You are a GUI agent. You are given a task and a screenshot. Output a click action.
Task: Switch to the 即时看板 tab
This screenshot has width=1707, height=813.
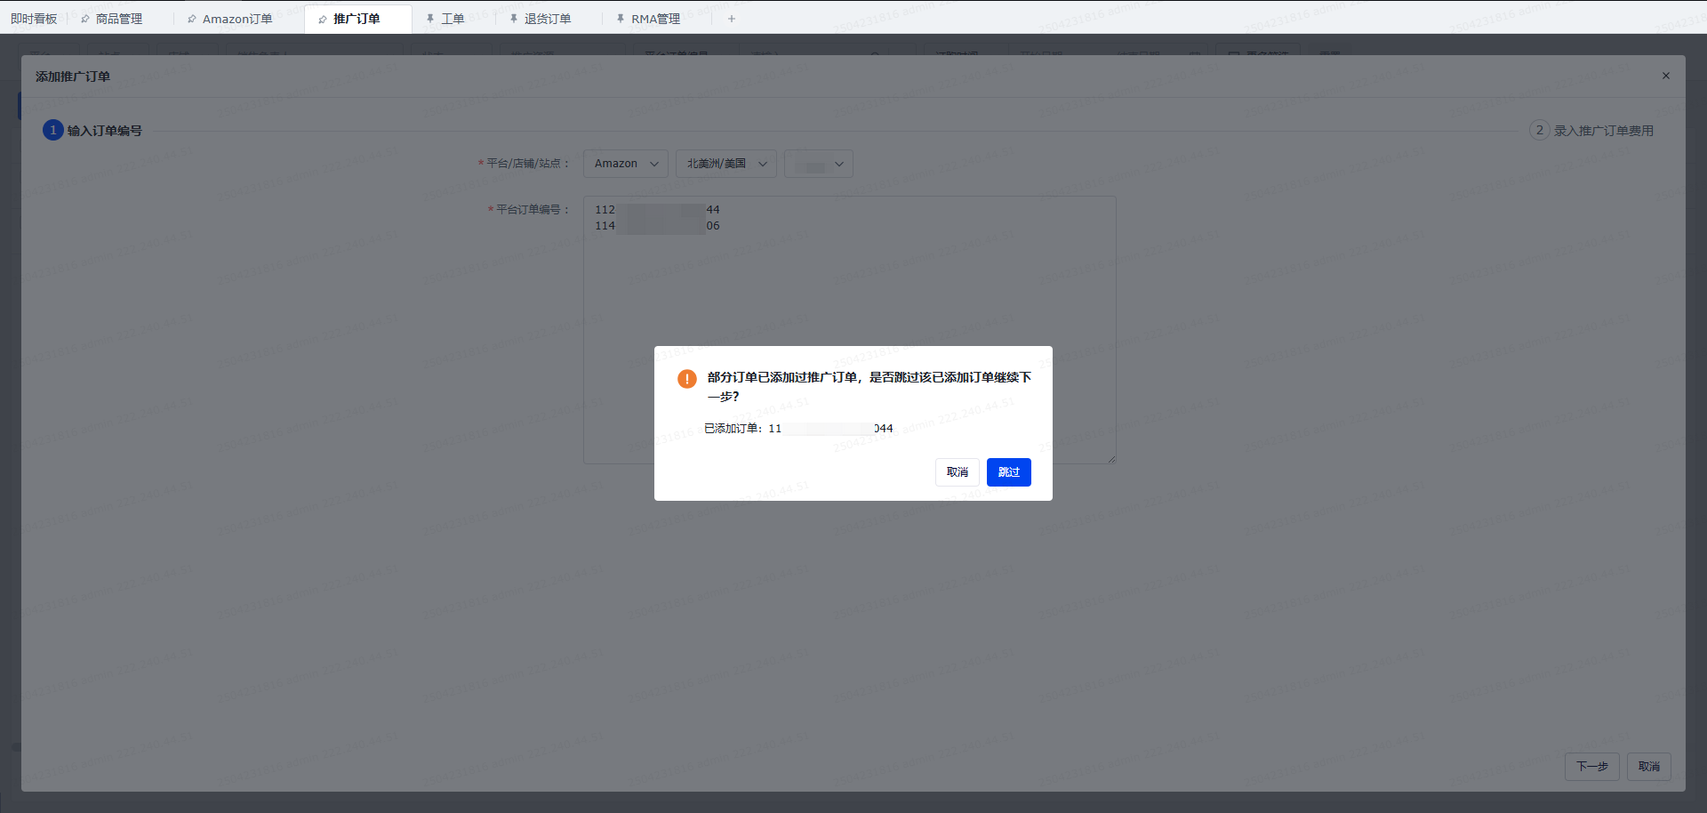click(34, 19)
